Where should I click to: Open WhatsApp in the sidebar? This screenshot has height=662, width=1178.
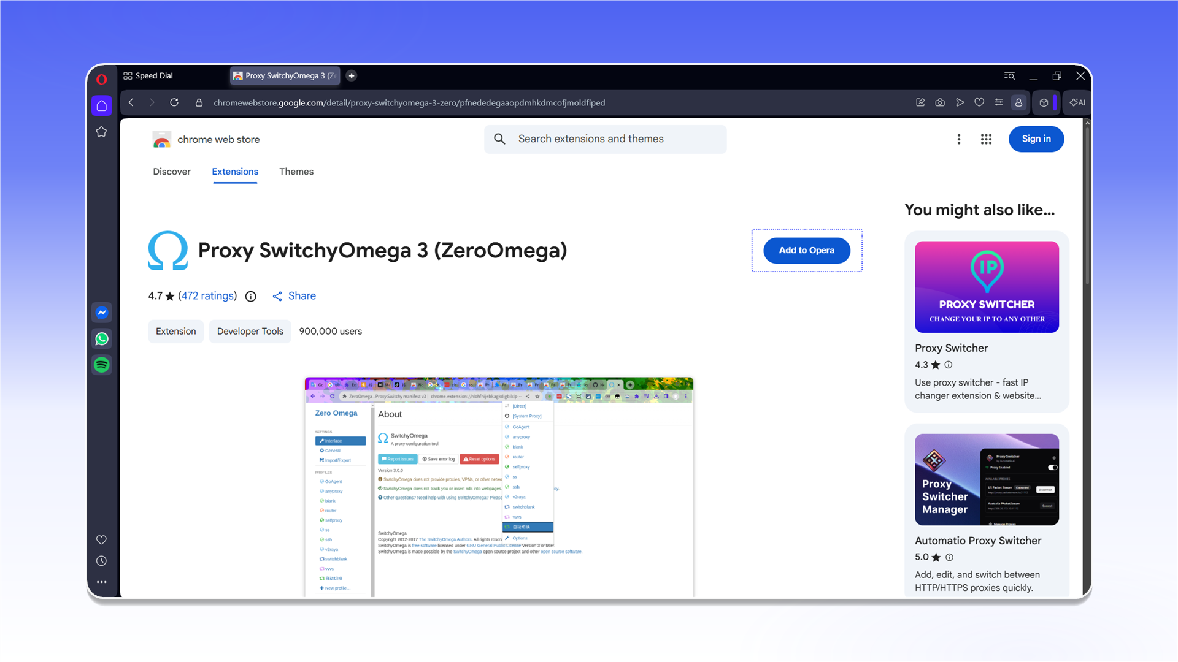[102, 339]
